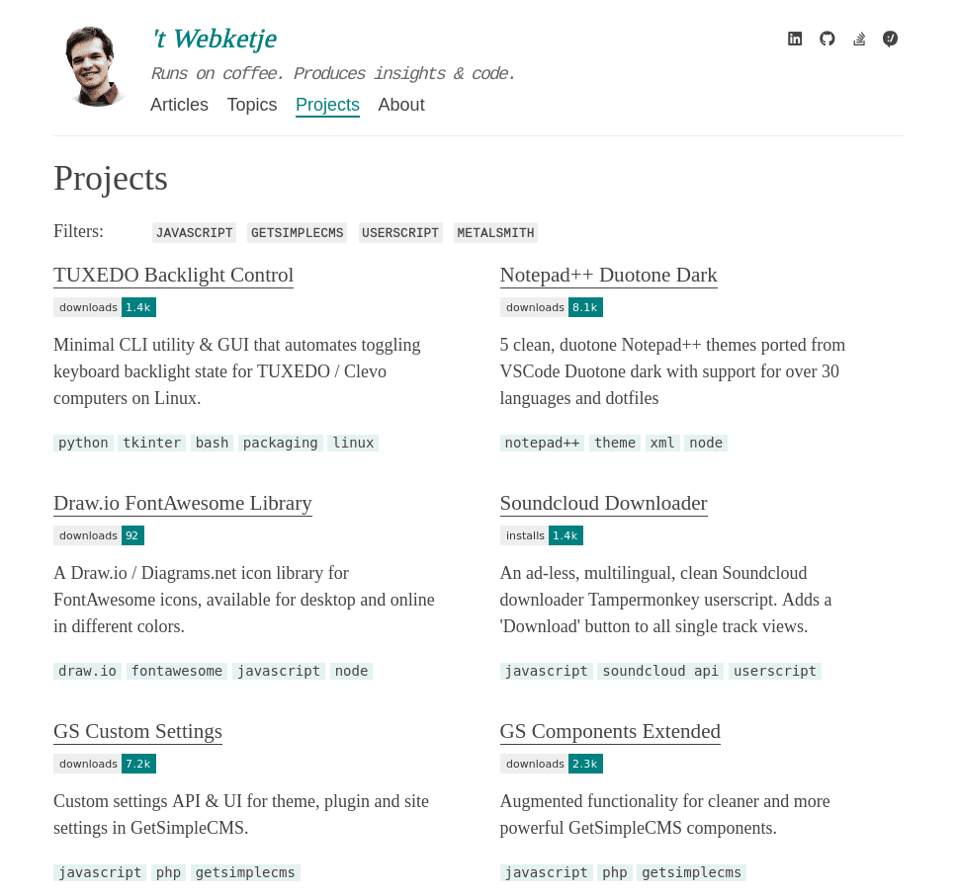Screen dimensions: 957x896
Task: Open the LinkedIn profile icon
Action: (795, 39)
